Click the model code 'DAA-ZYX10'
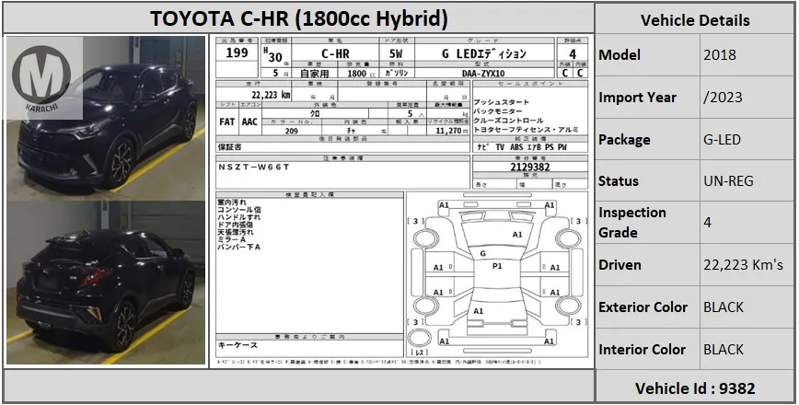 click(483, 74)
